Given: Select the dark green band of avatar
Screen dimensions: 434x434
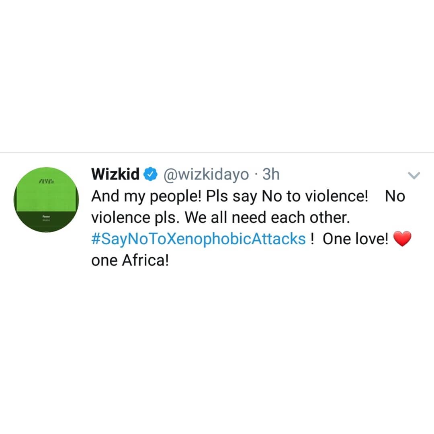Looking at the screenshot, I should 46,221.
